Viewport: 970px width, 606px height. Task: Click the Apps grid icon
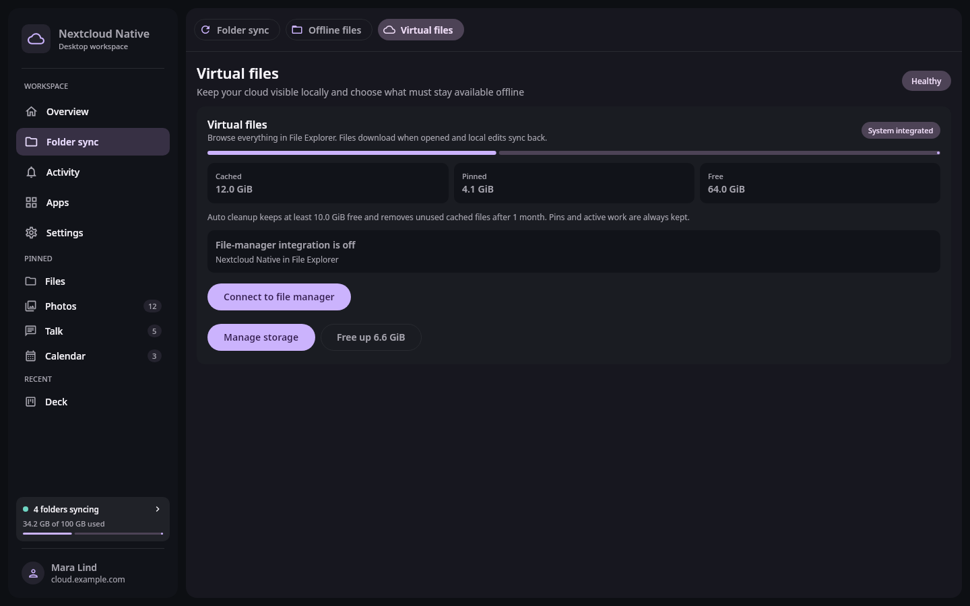point(31,203)
